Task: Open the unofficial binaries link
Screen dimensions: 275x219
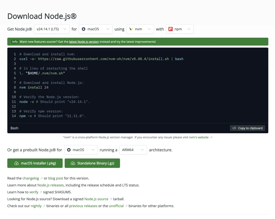Action: 116,206
